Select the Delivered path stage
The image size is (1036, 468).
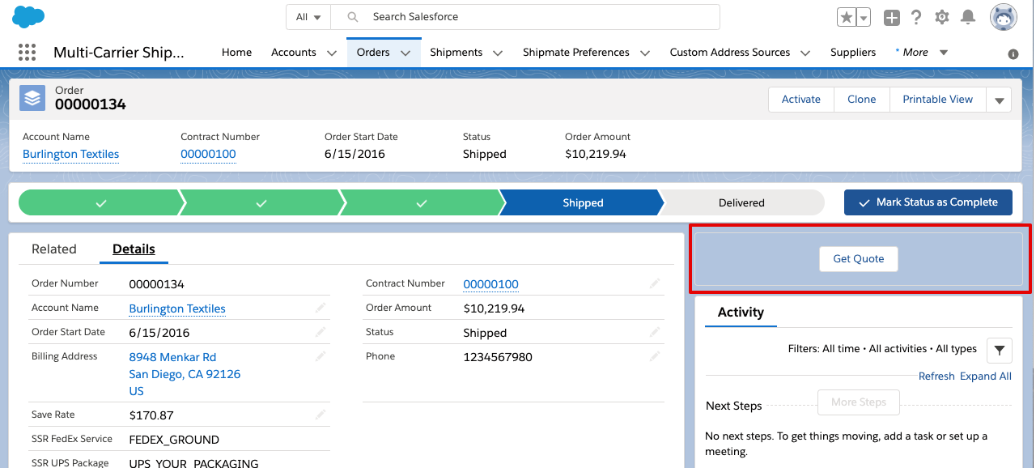click(x=741, y=203)
